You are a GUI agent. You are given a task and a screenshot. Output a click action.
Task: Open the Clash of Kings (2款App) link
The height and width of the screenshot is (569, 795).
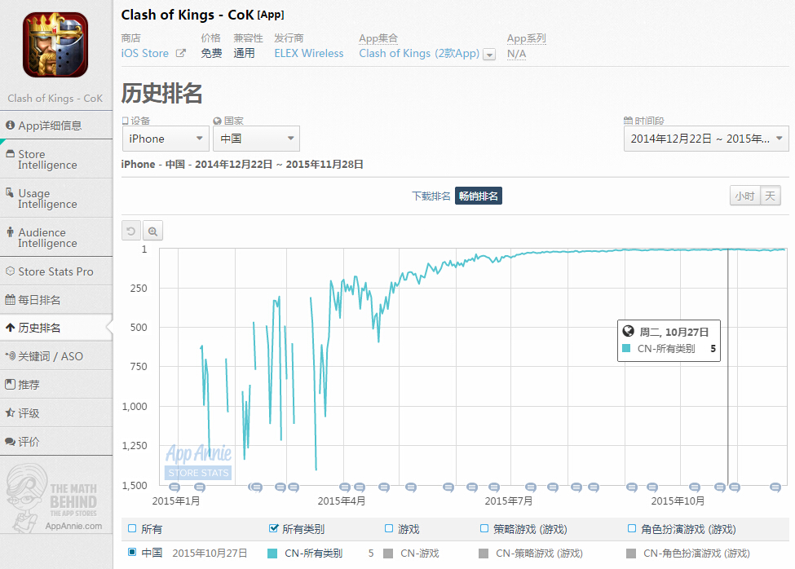point(419,53)
